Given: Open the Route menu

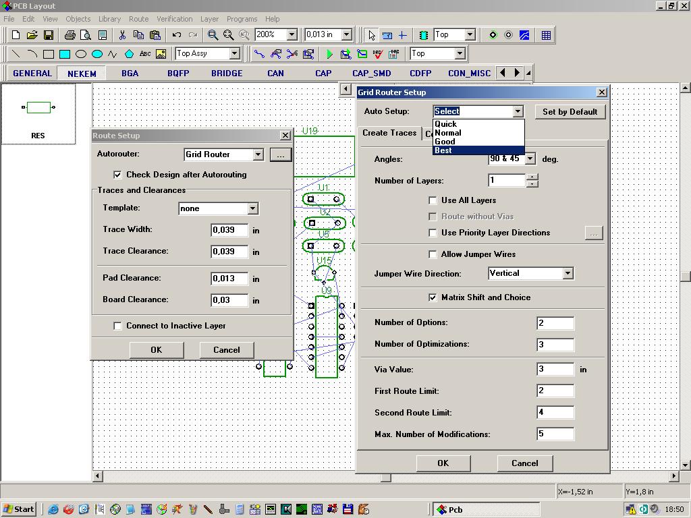Looking at the screenshot, I should coord(138,19).
